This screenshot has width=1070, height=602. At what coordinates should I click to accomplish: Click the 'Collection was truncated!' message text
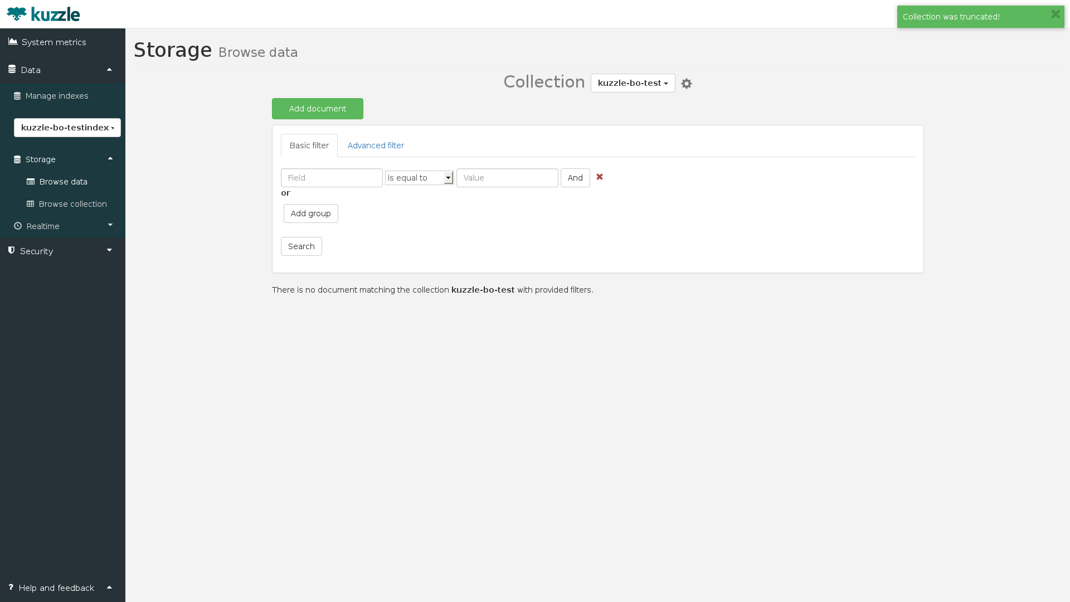951,17
